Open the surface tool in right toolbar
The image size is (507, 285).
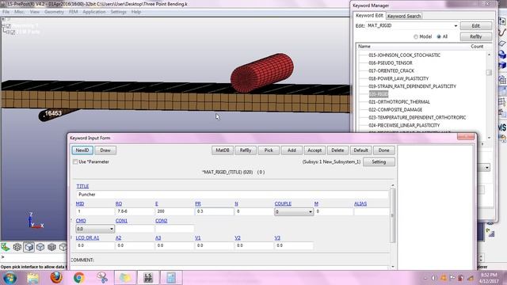pyautogui.click(x=502, y=44)
